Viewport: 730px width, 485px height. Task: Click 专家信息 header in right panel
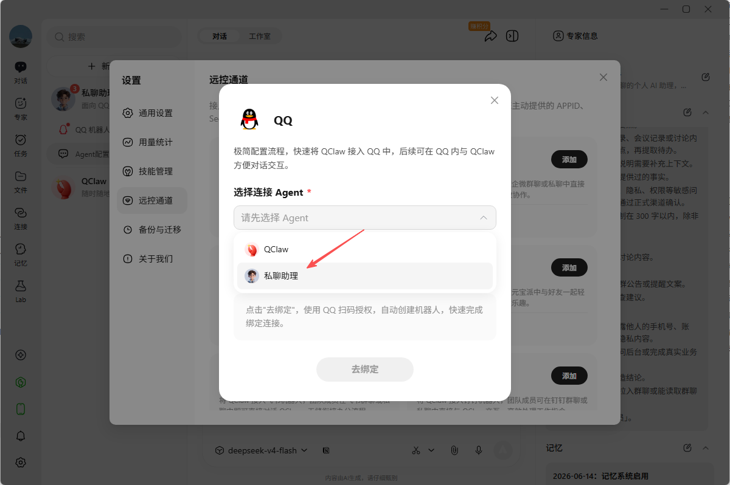[x=575, y=36]
